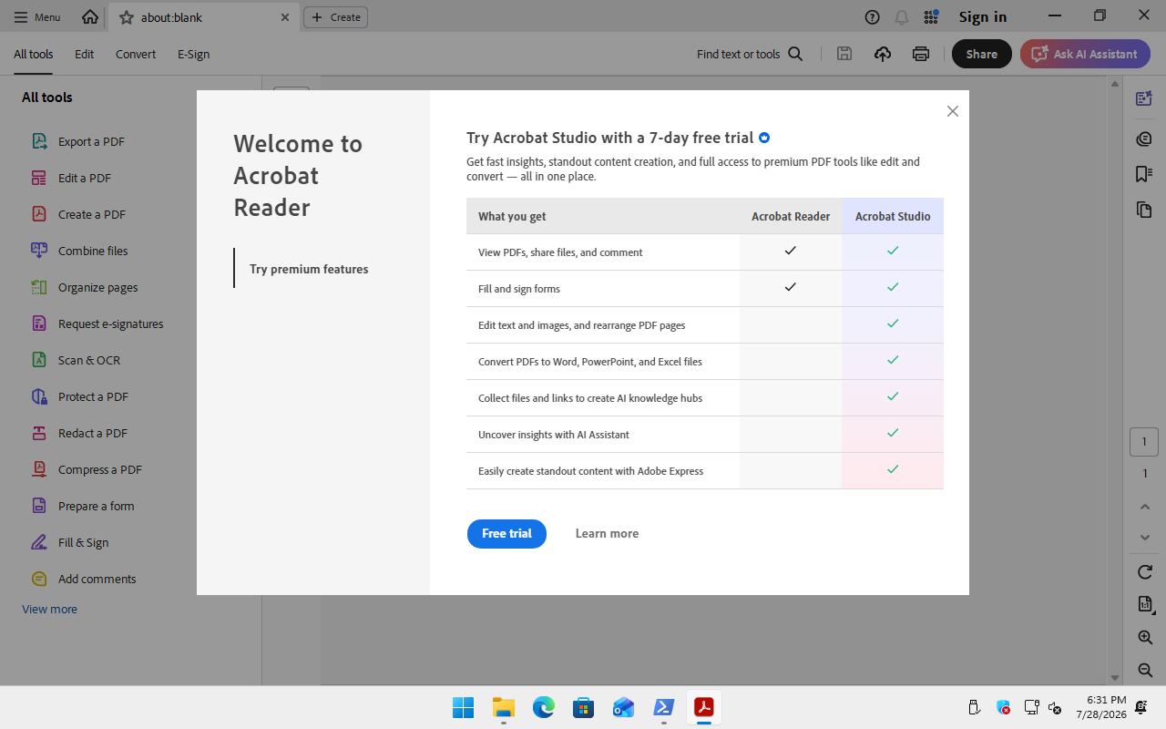The width and height of the screenshot is (1166, 729).
Task: Close the Welcome to Acrobat Reader dialog
Action: (x=952, y=111)
